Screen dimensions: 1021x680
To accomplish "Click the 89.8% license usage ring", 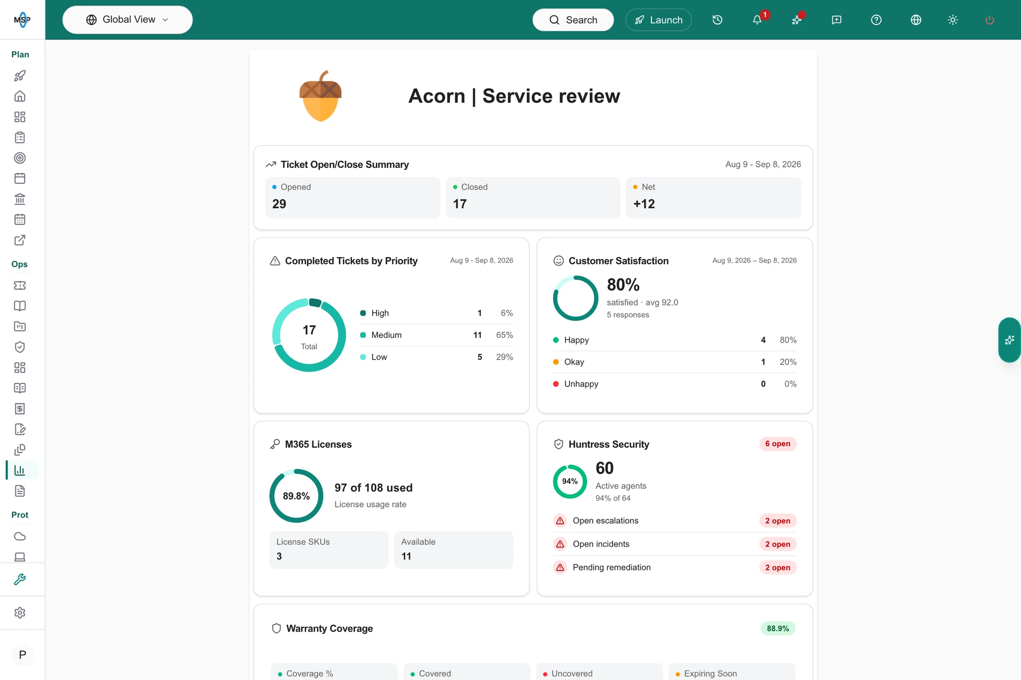I will point(296,496).
